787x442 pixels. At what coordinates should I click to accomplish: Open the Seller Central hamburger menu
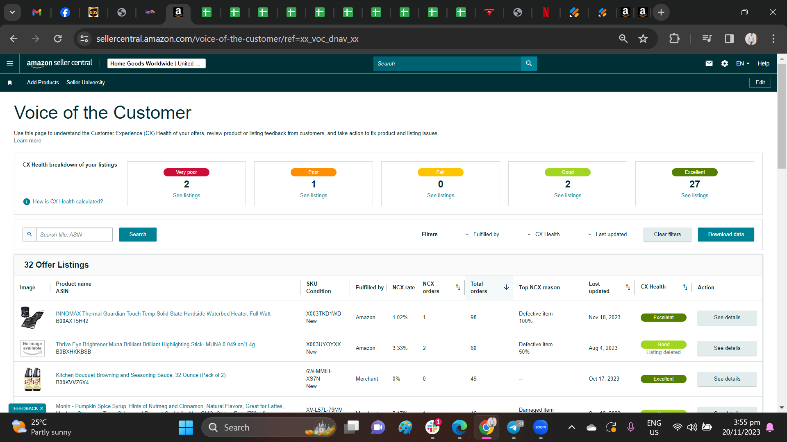point(10,63)
